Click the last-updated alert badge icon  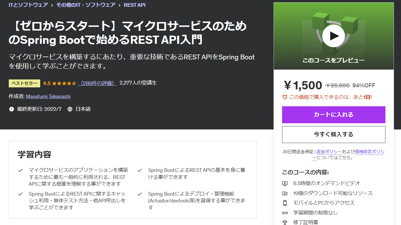[x=12, y=109]
